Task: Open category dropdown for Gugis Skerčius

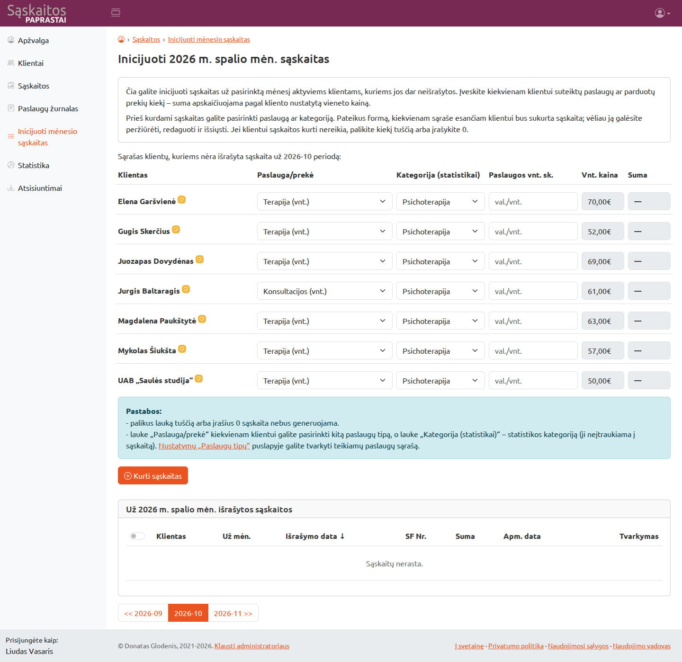Action: (440, 232)
